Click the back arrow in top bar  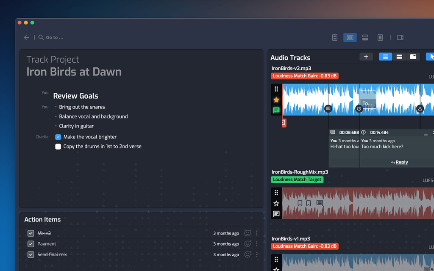(x=27, y=38)
